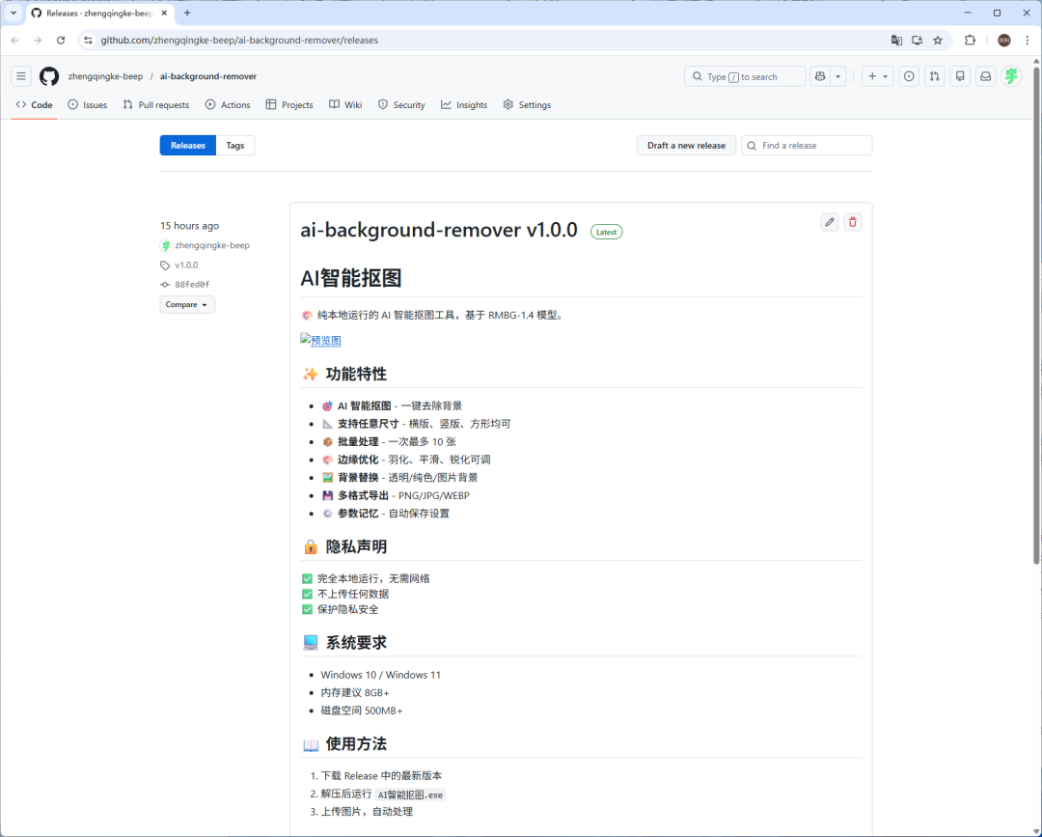Switch to Tags view
The image size is (1042, 837).
pos(235,146)
